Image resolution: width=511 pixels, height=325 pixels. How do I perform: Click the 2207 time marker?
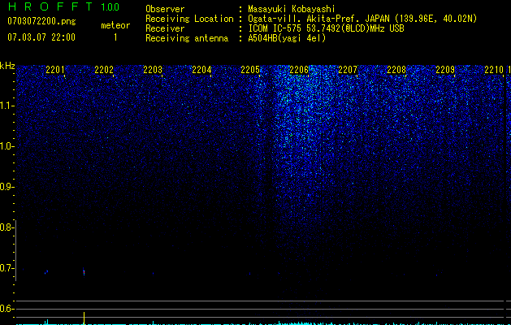click(x=348, y=70)
